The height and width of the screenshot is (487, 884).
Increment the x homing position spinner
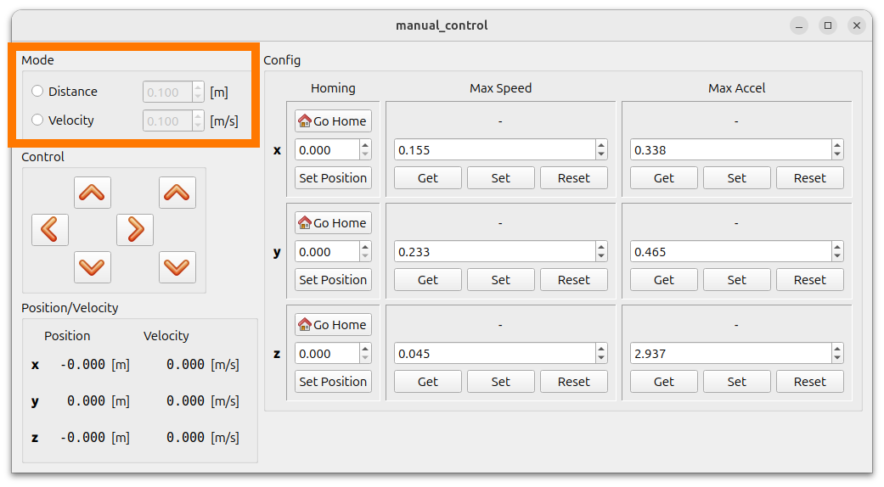(x=365, y=145)
